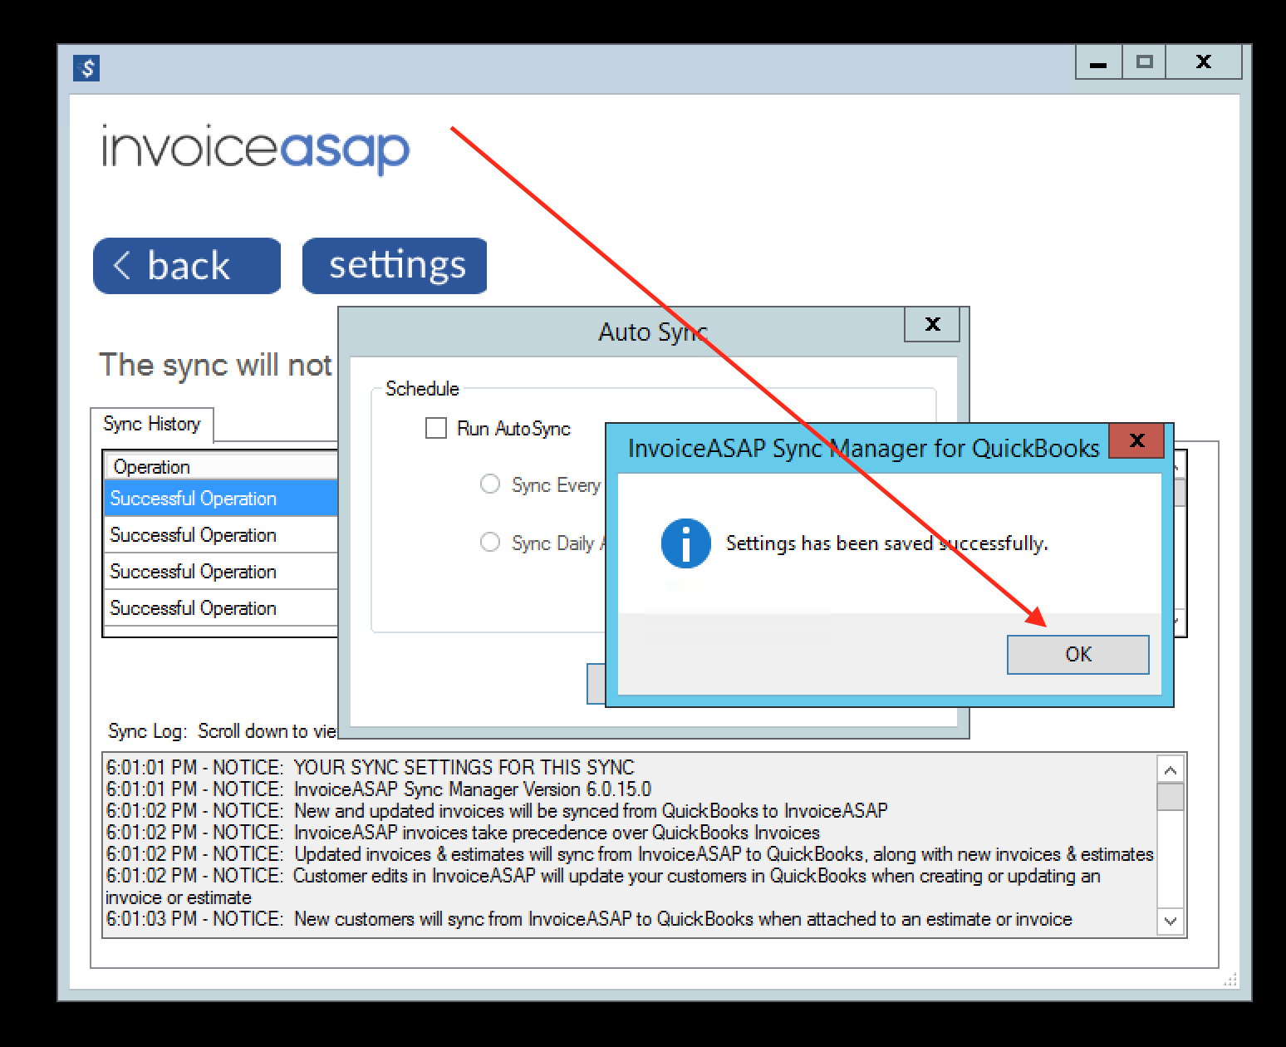Click the sync log scrollbar thumb
Image resolution: width=1286 pixels, height=1047 pixels.
[1171, 798]
